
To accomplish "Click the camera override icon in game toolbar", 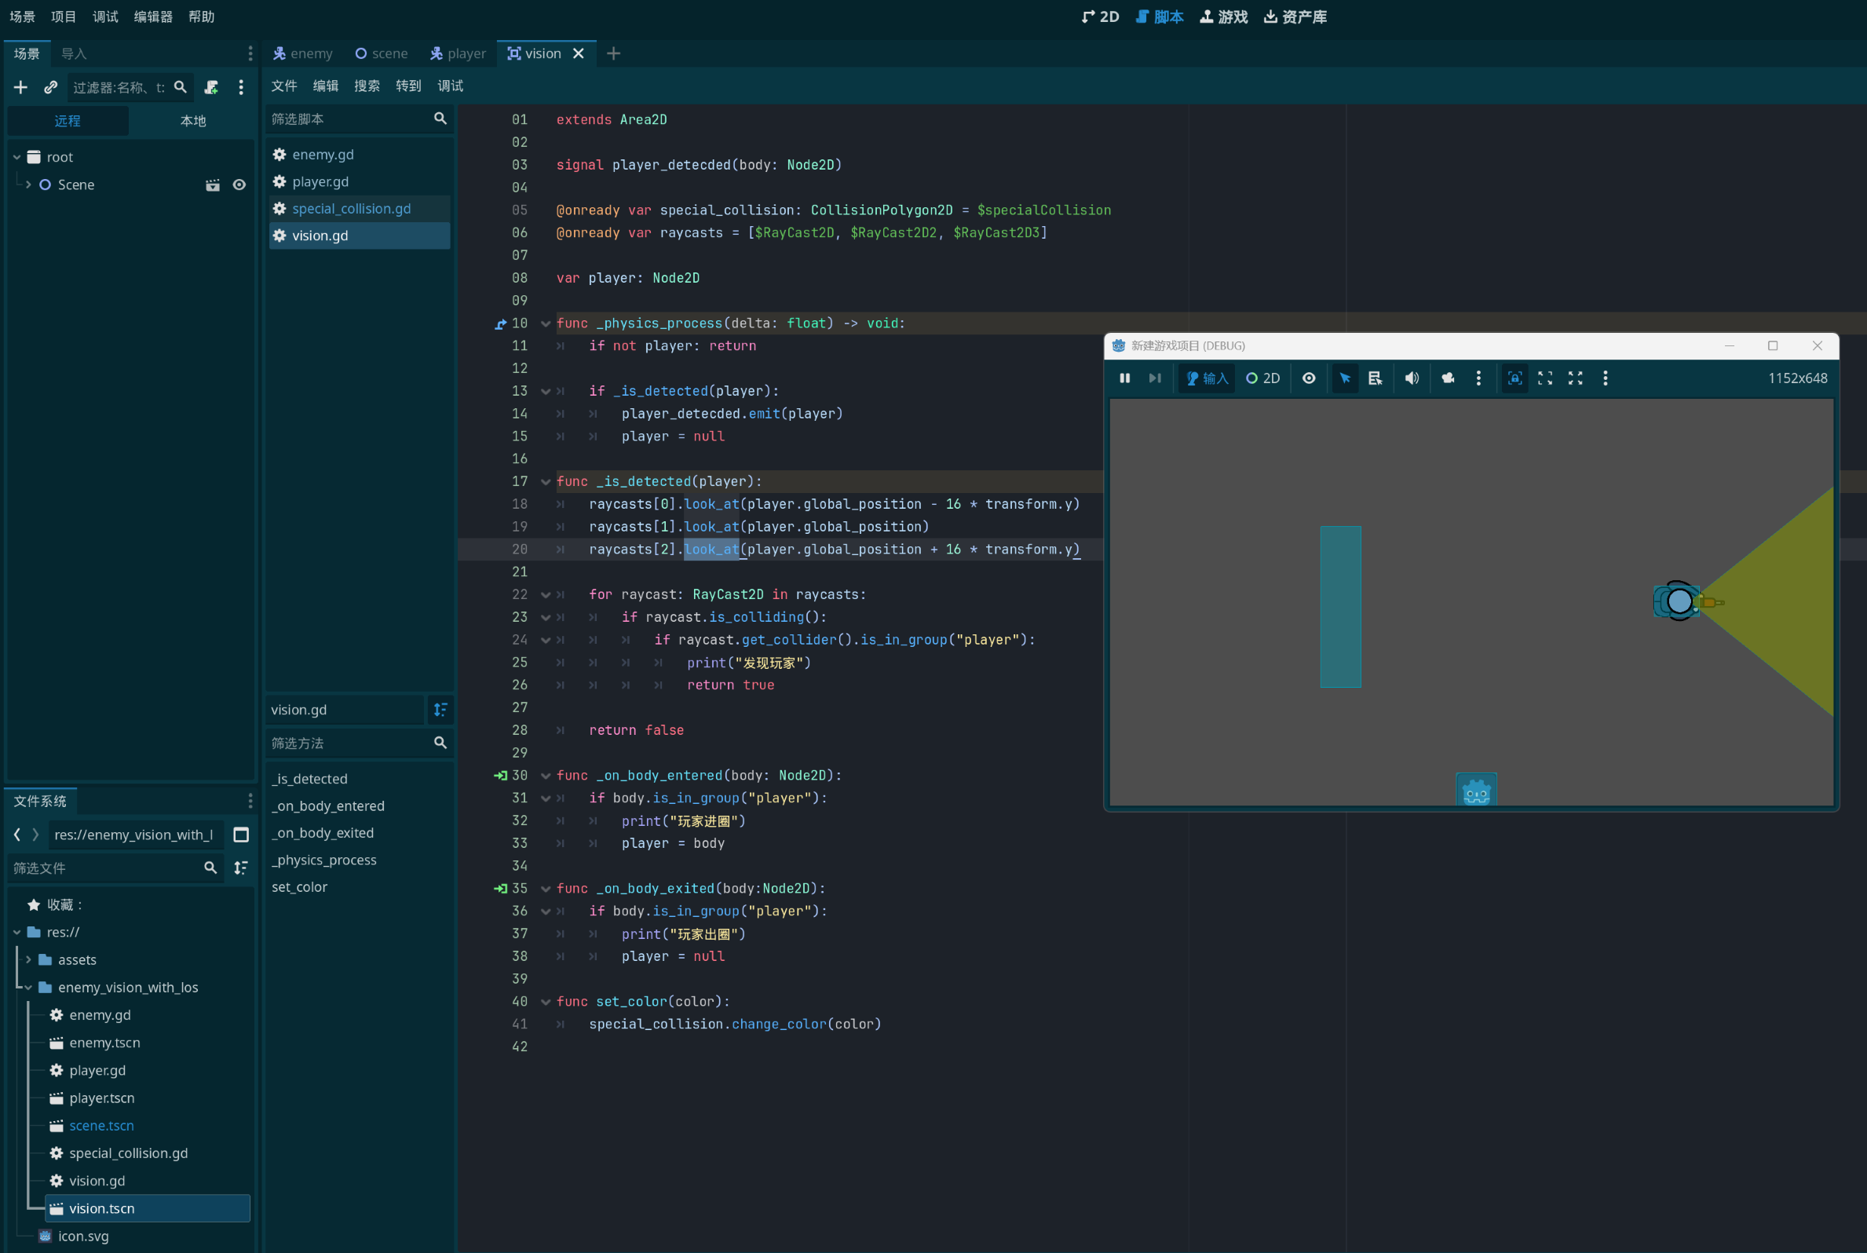I will pos(1447,378).
